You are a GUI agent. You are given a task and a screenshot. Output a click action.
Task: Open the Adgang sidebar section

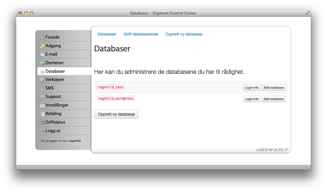63,46
